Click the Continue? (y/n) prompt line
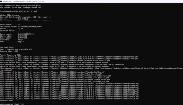The height and width of the screenshot is (105, 183). (8, 46)
